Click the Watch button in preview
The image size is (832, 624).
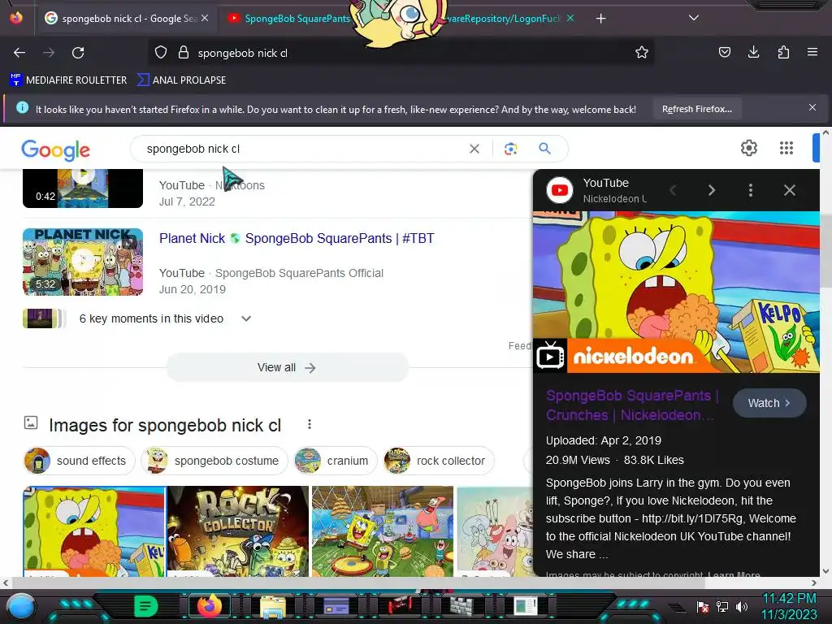pyautogui.click(x=769, y=403)
